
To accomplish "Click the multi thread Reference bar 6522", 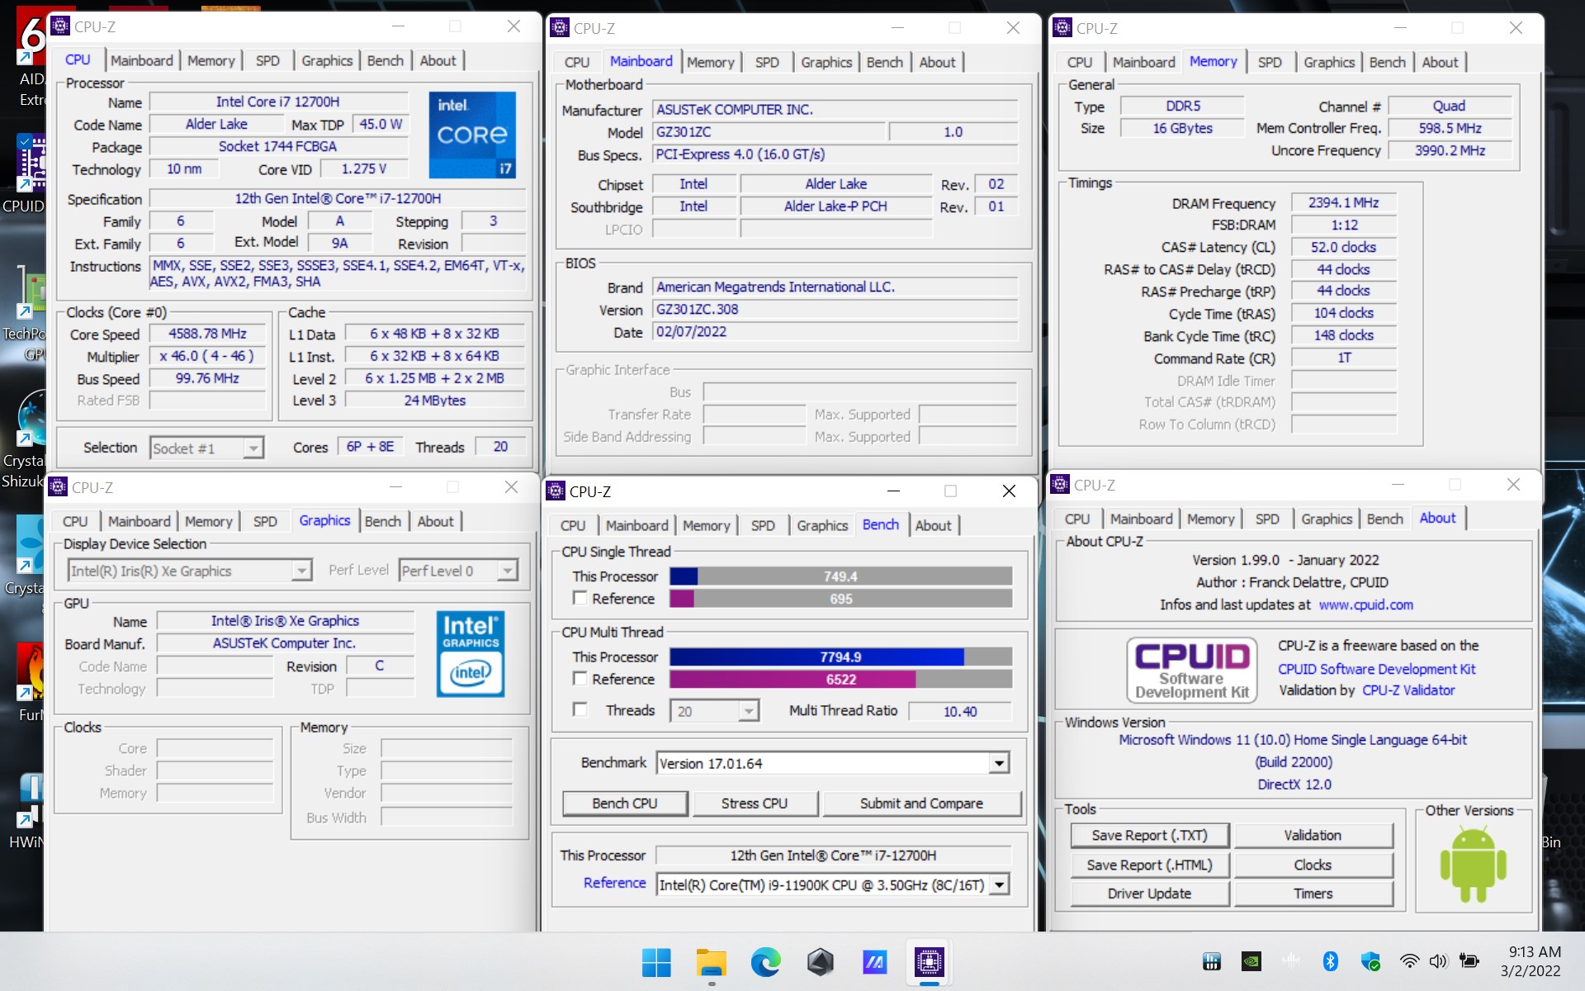I will pyautogui.click(x=840, y=679).
